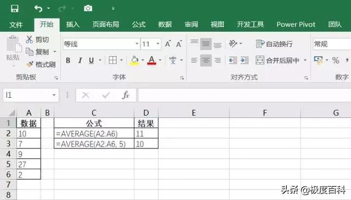
Task: Open the 开发工具 ribbon tab
Action: pos(250,24)
